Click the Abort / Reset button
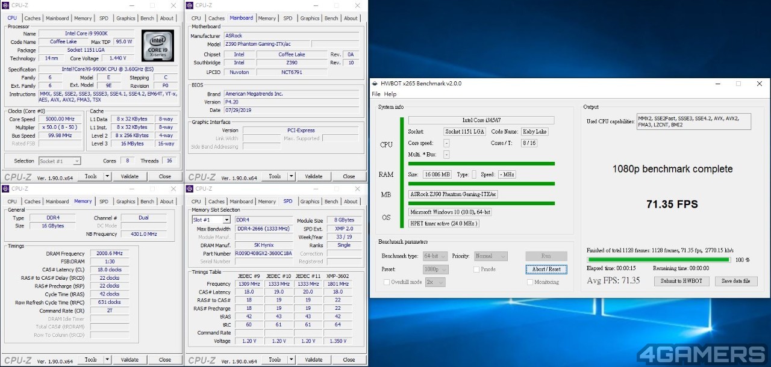The width and height of the screenshot is (771, 367). [x=546, y=269]
